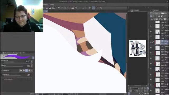
Task: Select the first anti-aliasing option (none)
Action: click(x=21, y=70)
